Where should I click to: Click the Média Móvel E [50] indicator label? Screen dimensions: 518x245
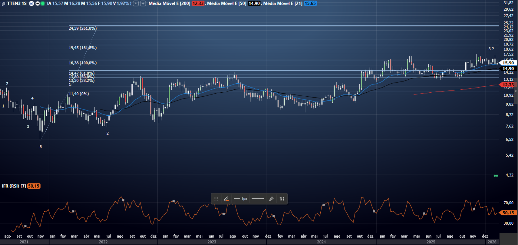click(227, 3)
